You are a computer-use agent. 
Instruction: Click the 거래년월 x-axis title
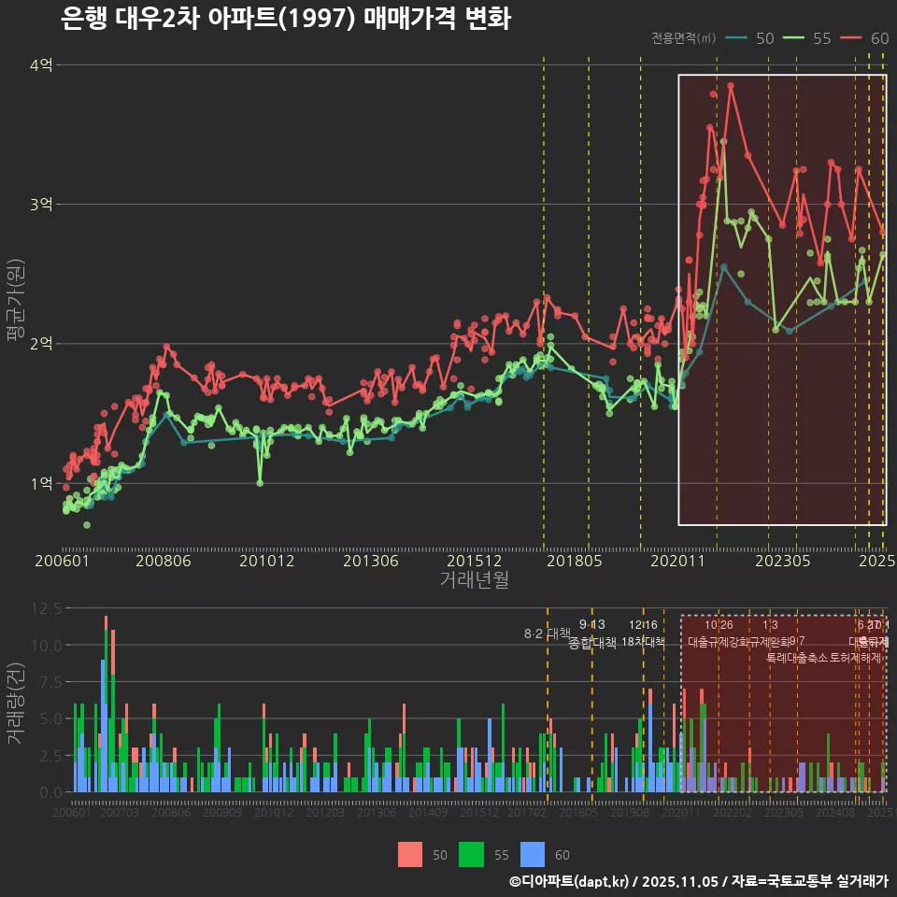click(x=474, y=580)
